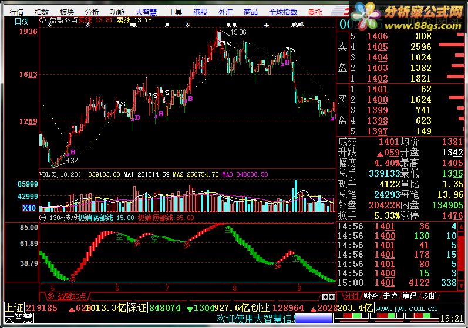The height and width of the screenshot is (328, 468).
Task: Switch to the 财务 tab
Action: pos(371,296)
